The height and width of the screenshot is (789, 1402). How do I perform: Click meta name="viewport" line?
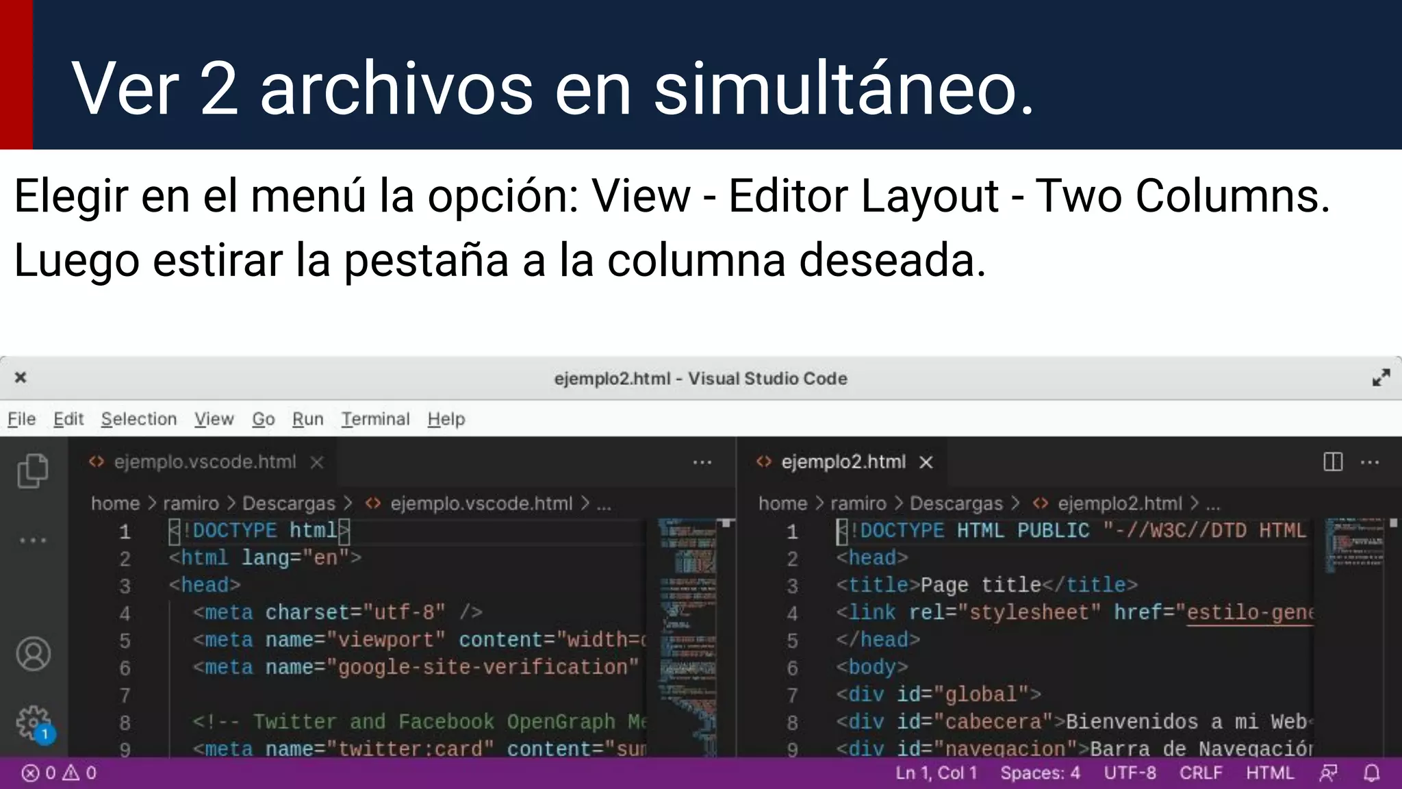click(420, 640)
